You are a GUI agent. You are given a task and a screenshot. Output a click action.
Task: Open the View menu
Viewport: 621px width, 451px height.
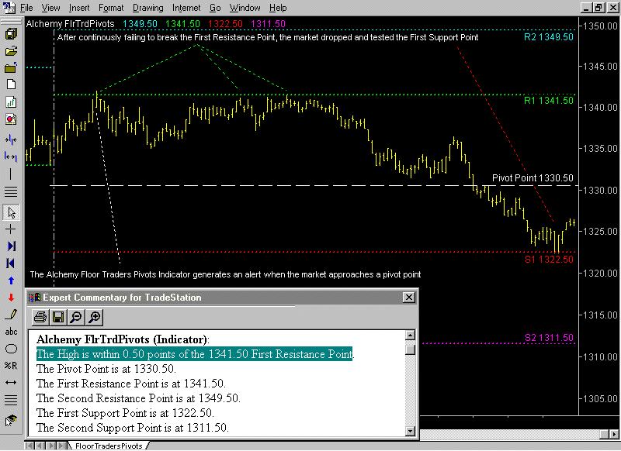(x=50, y=8)
